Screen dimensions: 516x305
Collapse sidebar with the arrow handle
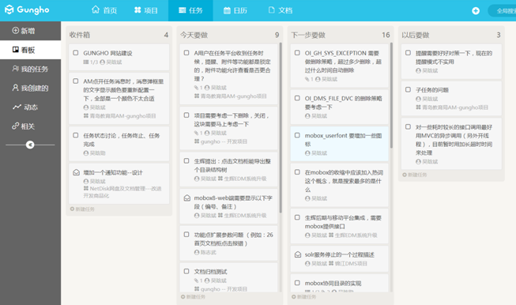click(x=30, y=145)
